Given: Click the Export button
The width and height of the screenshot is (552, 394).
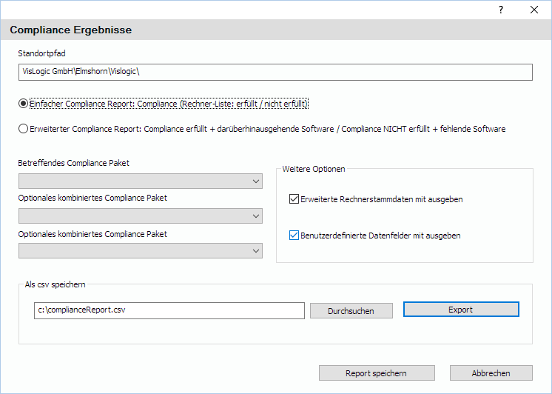Looking at the screenshot, I should [x=461, y=310].
